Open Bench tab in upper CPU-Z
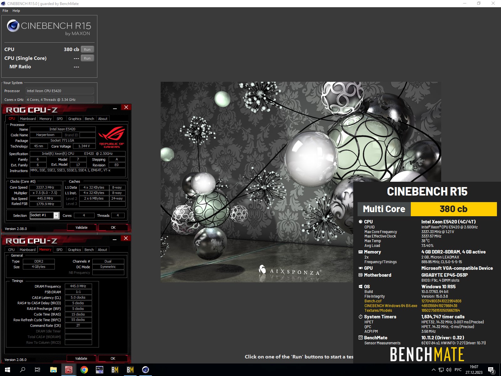Screen dimensions: 501x376 (x=90, y=119)
